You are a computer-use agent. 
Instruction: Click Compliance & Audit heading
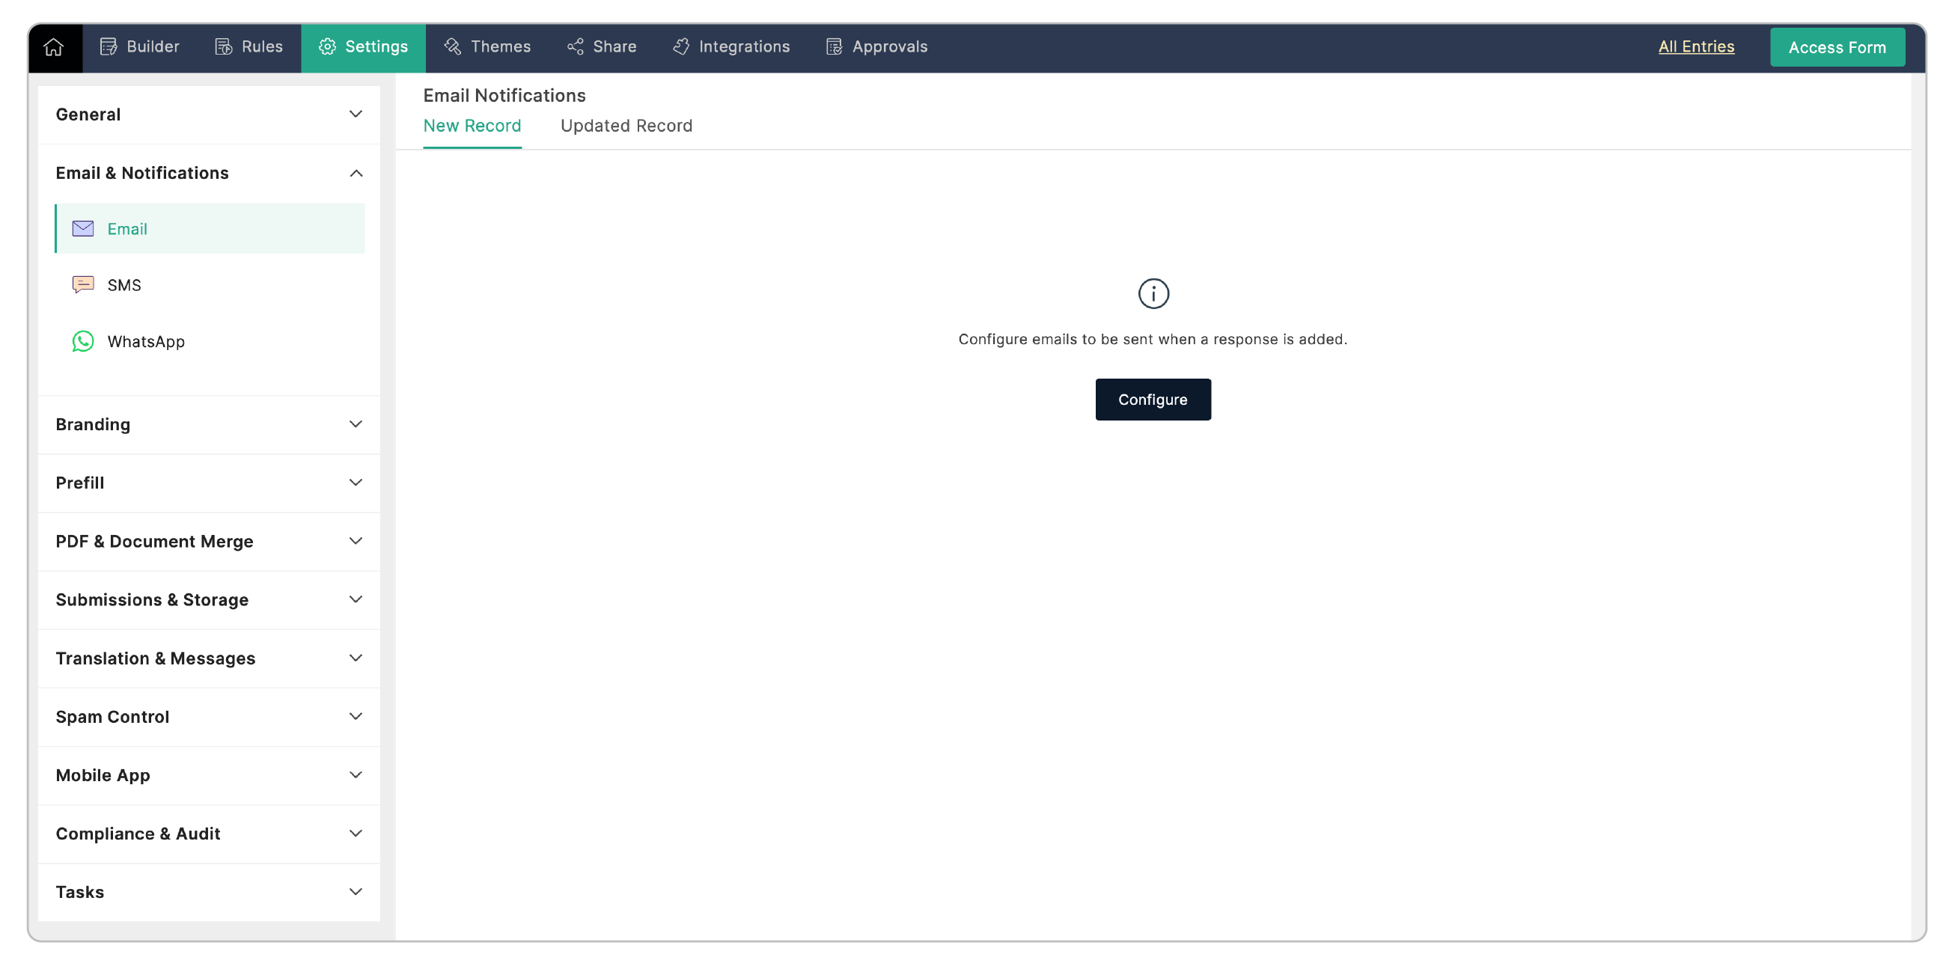(138, 834)
